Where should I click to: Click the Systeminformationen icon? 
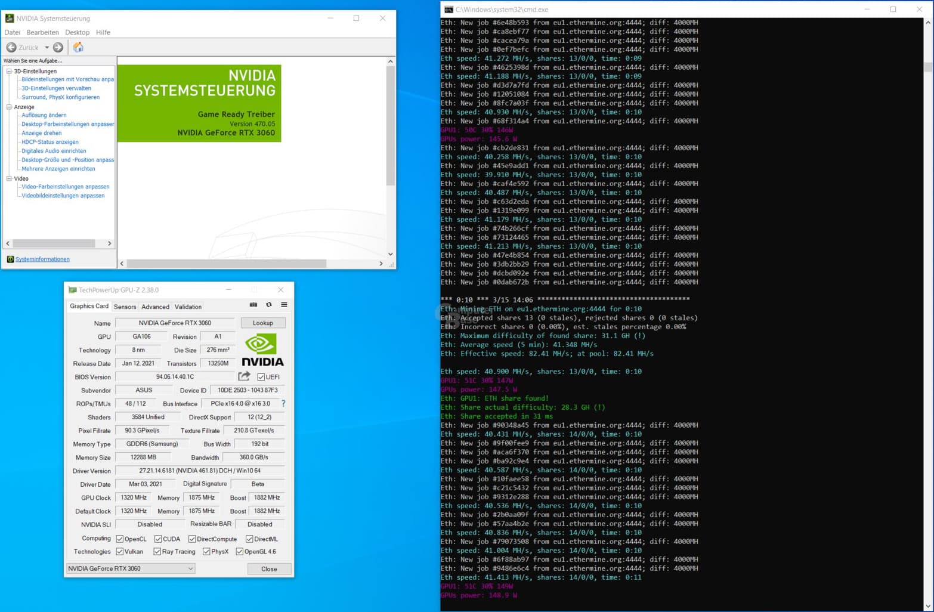click(10, 259)
